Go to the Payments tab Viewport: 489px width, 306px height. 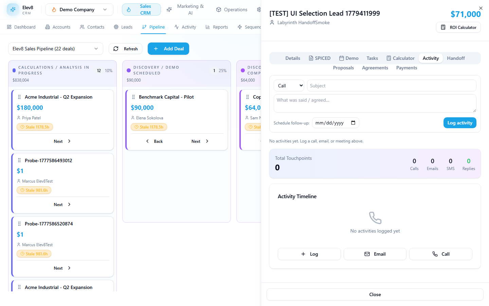pos(406,68)
